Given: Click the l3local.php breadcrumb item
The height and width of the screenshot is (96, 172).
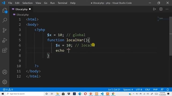Looking at the screenshot, I should (23, 15).
